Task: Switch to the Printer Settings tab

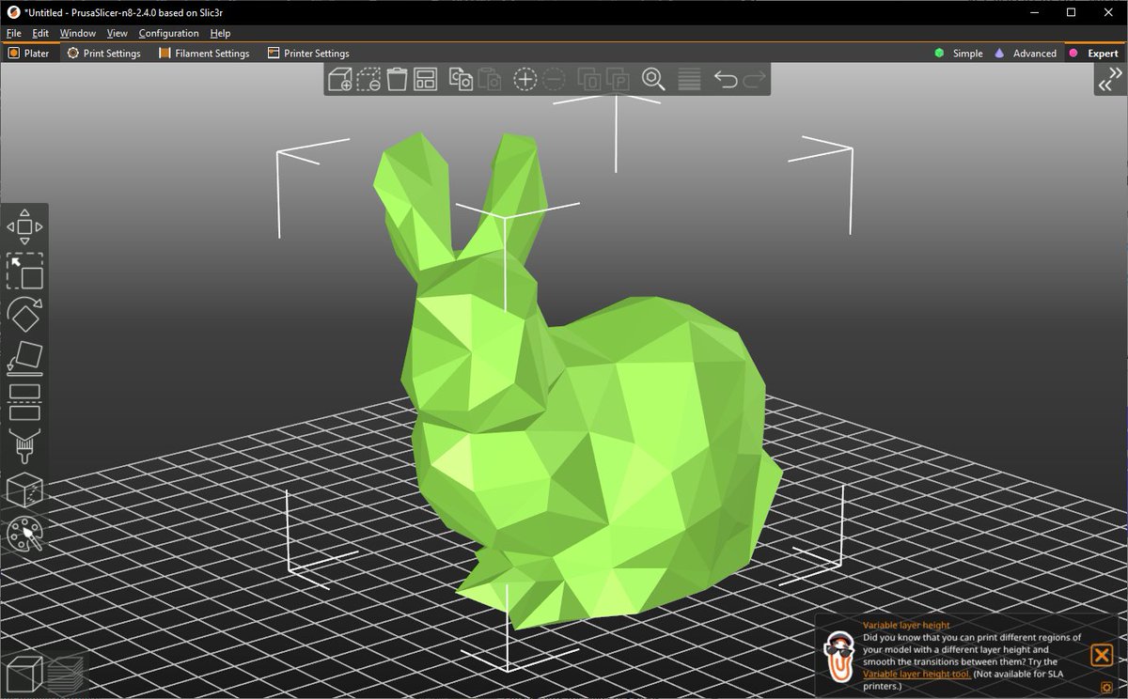Action: [x=308, y=54]
